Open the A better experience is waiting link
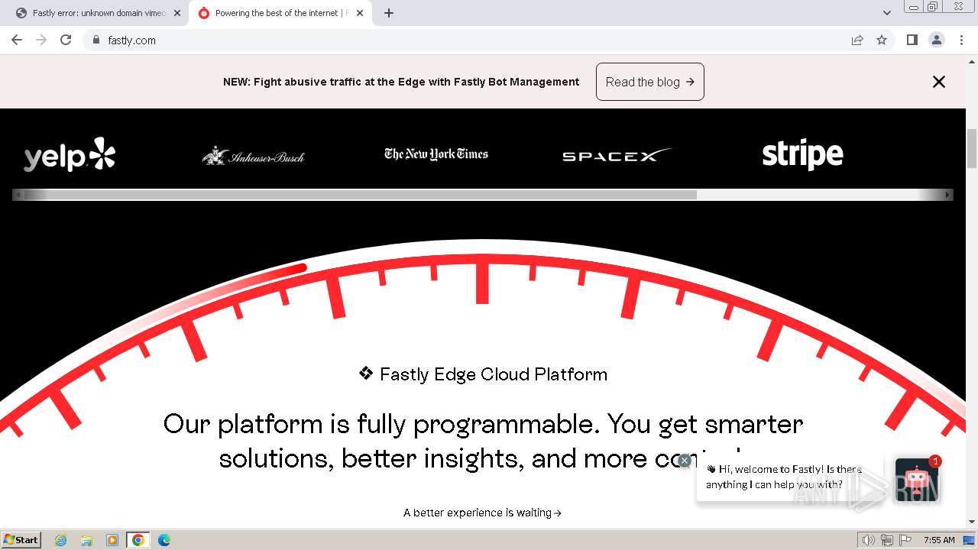This screenshot has width=978, height=550. pyautogui.click(x=483, y=513)
